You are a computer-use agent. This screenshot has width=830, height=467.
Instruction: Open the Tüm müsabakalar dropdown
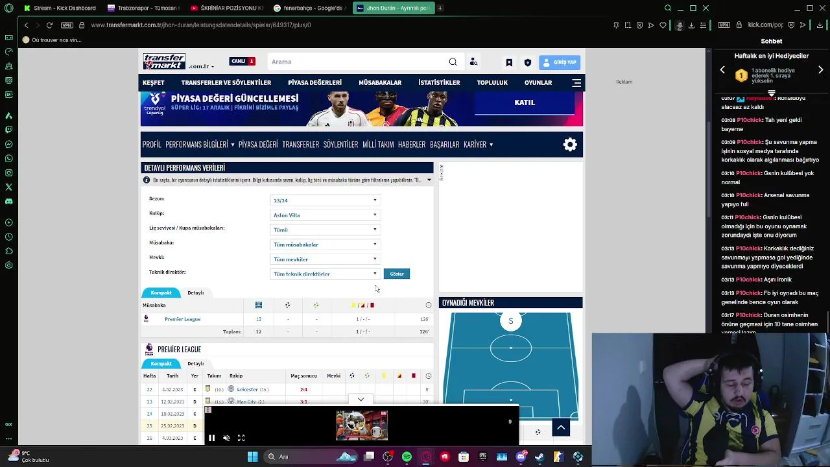click(325, 245)
